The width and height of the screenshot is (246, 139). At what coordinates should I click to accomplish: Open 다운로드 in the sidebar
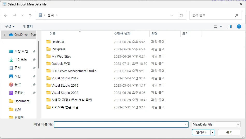tap(20, 59)
